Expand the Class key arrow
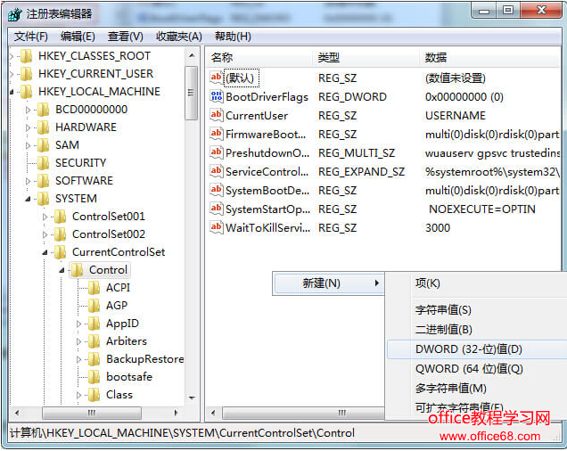The width and height of the screenshot is (567, 451). (78, 395)
